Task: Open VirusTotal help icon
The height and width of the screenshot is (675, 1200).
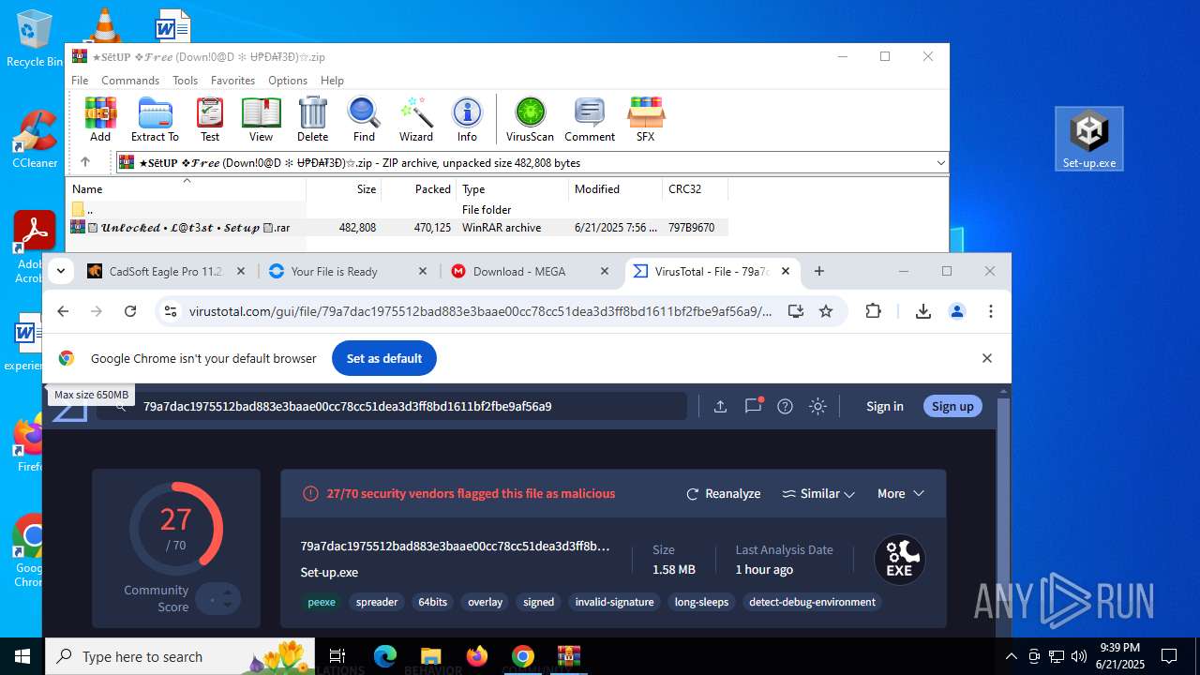Action: click(786, 406)
